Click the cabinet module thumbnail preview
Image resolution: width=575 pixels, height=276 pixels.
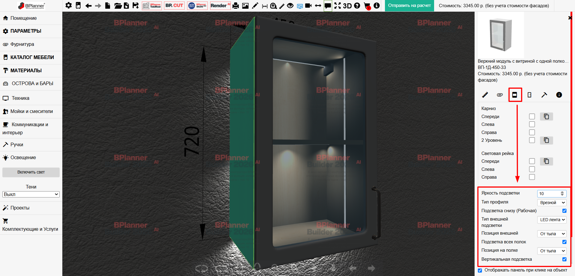tap(501, 35)
